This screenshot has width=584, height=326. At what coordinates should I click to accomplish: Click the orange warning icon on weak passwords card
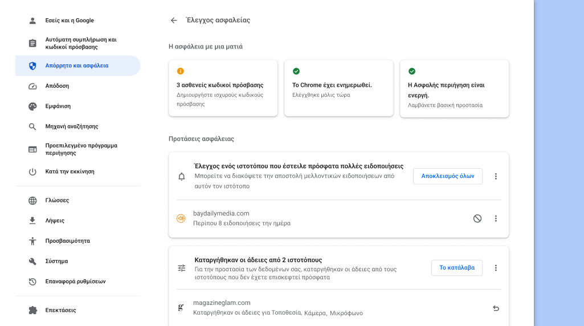[180, 71]
